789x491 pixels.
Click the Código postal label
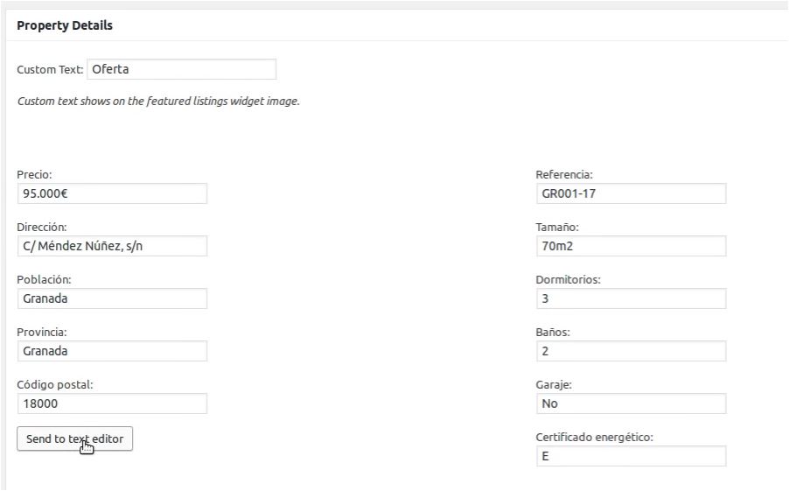[55, 385]
